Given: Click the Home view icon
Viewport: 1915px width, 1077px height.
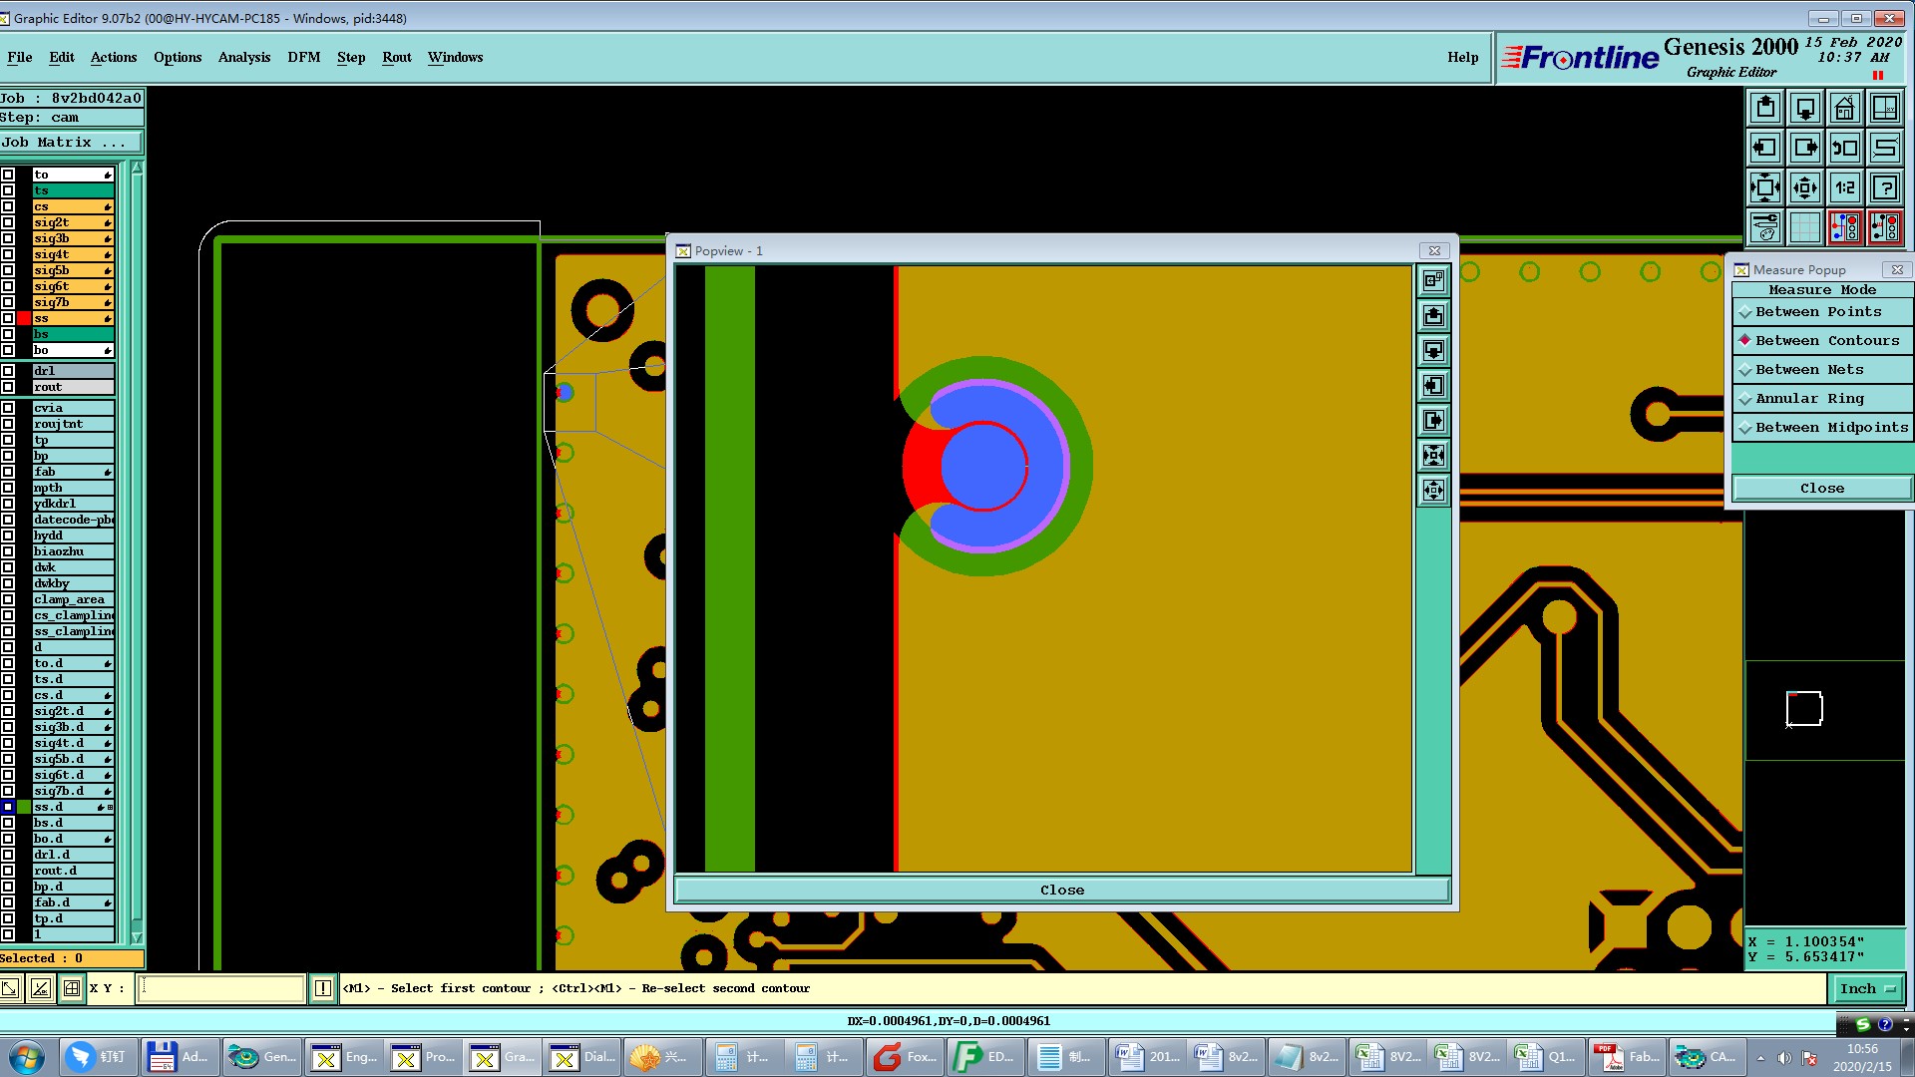Looking at the screenshot, I should coord(1844,108).
